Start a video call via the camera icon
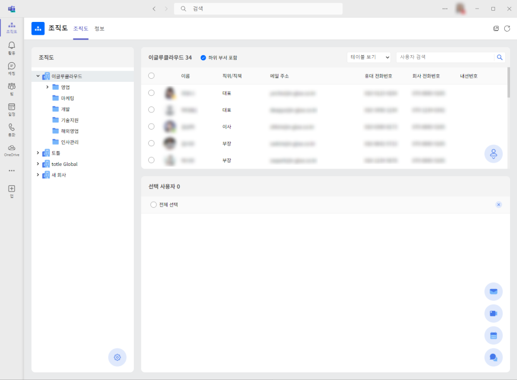 (x=493, y=313)
